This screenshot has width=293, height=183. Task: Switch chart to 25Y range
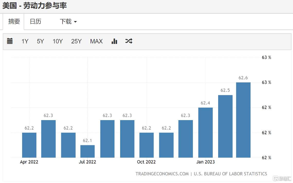(76, 41)
